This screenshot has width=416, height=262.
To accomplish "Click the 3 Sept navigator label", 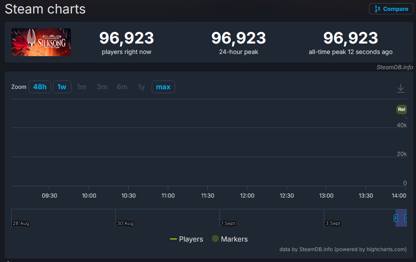I will click(x=333, y=223).
